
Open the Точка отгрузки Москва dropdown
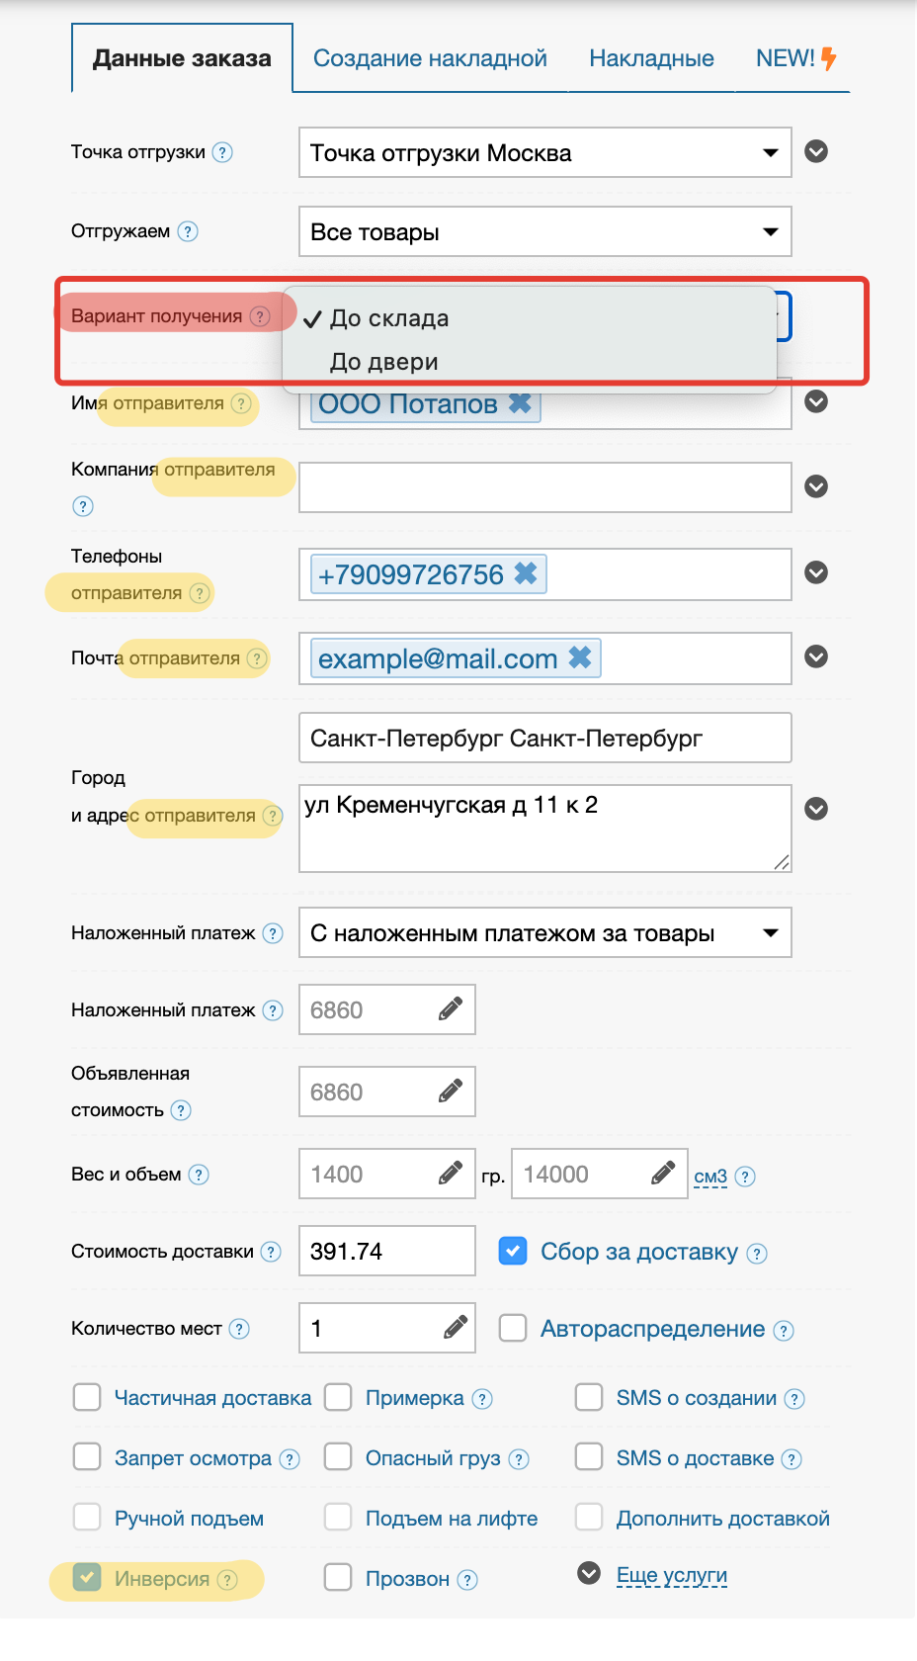click(544, 152)
